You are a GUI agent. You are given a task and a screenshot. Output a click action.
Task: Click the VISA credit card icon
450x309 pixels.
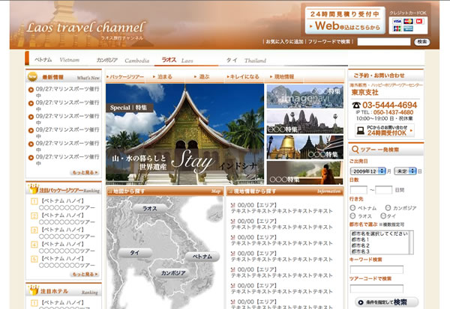click(x=396, y=21)
